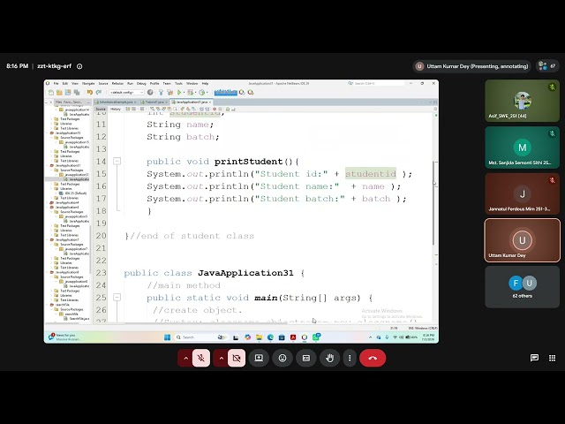Open the chat panel icon

tap(534, 358)
